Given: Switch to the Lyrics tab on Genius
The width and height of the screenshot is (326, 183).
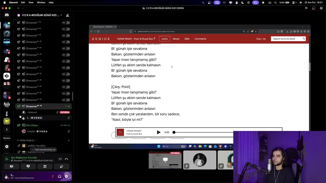Looking at the screenshot, I should pyautogui.click(x=165, y=39).
